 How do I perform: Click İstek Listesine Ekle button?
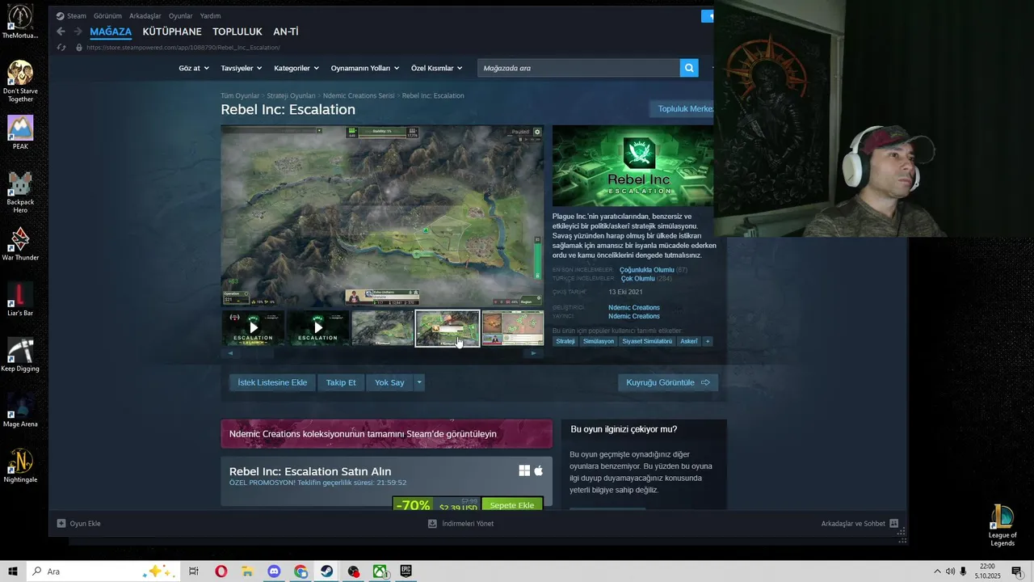coord(272,382)
